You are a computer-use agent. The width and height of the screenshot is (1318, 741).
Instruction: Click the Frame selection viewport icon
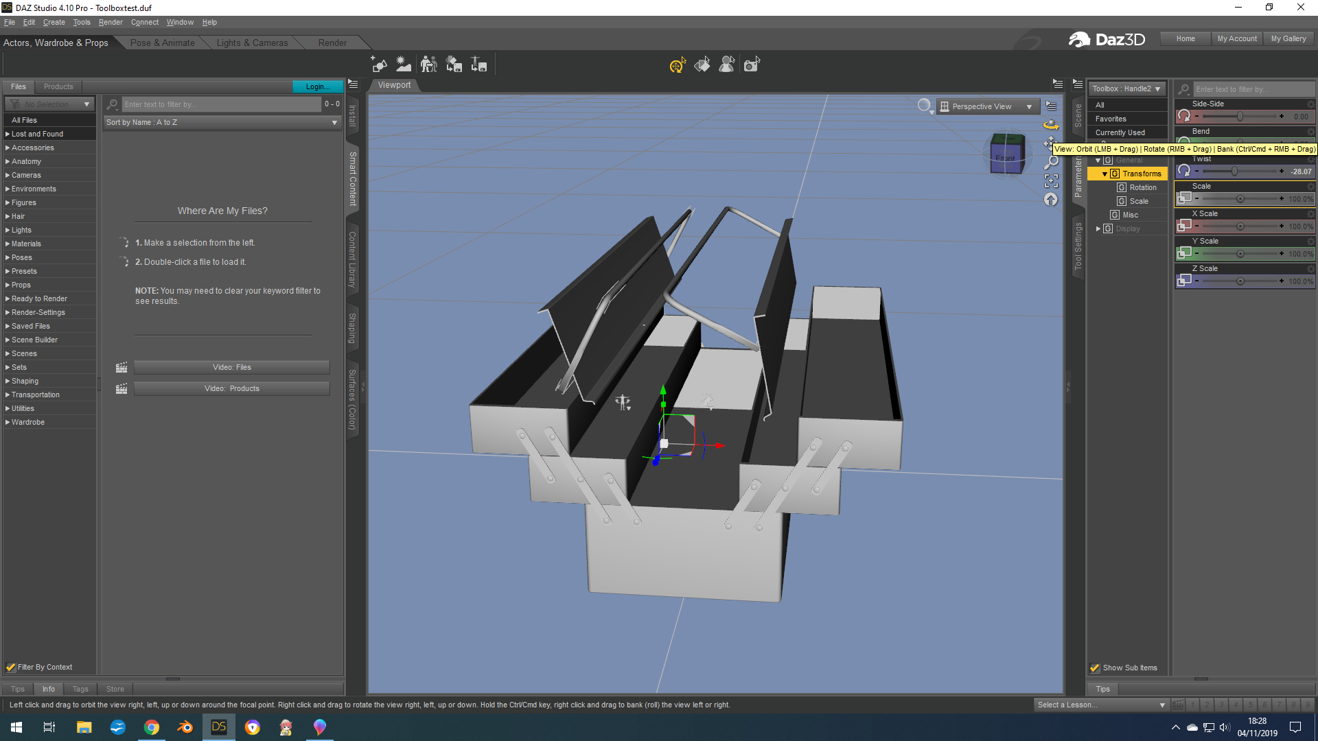click(1051, 180)
